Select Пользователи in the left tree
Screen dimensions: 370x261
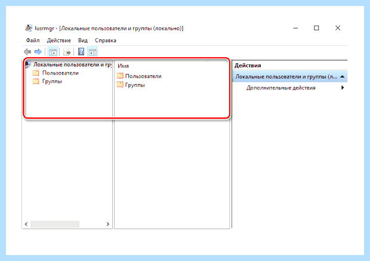(60, 73)
